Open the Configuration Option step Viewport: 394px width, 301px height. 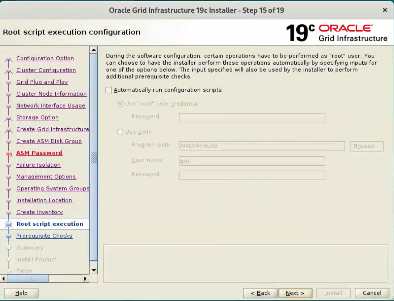[x=45, y=58]
